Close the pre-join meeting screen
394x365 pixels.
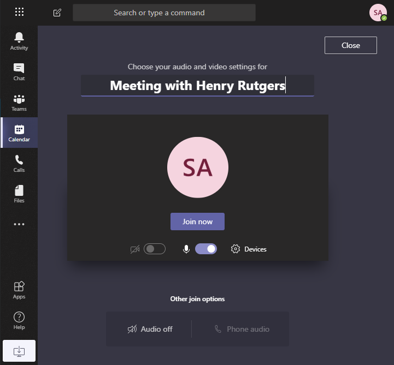350,45
